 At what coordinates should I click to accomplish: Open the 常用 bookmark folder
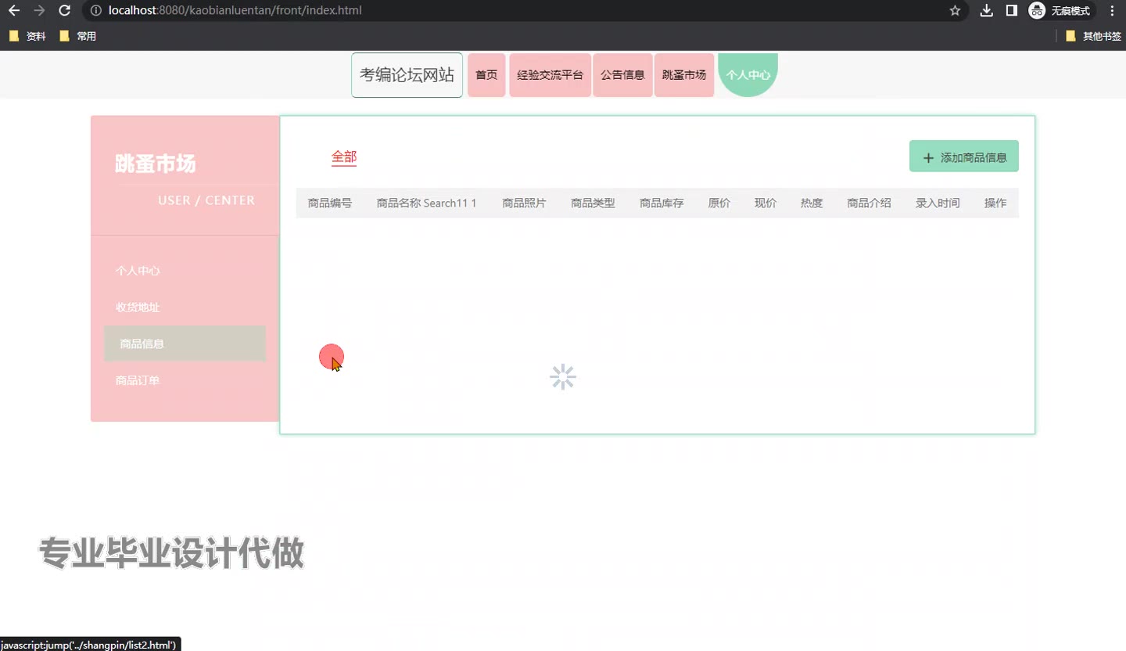pyautogui.click(x=77, y=36)
